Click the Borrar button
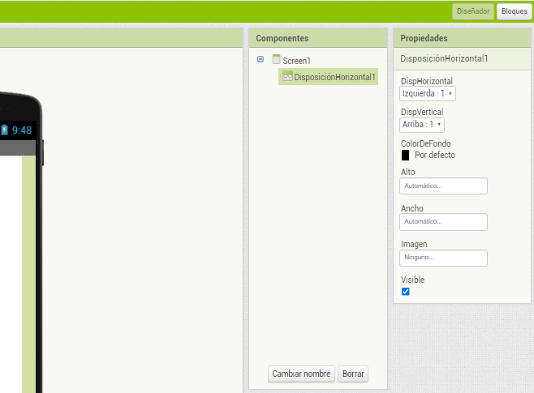 353,374
